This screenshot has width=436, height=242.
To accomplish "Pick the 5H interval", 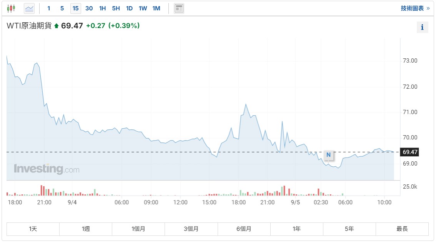I will point(116,8).
